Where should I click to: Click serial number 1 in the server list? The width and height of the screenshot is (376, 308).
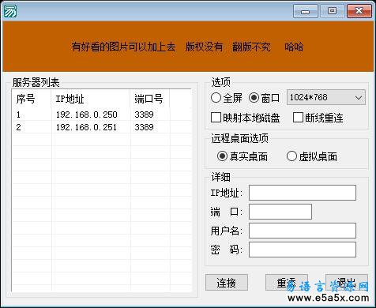18,115
